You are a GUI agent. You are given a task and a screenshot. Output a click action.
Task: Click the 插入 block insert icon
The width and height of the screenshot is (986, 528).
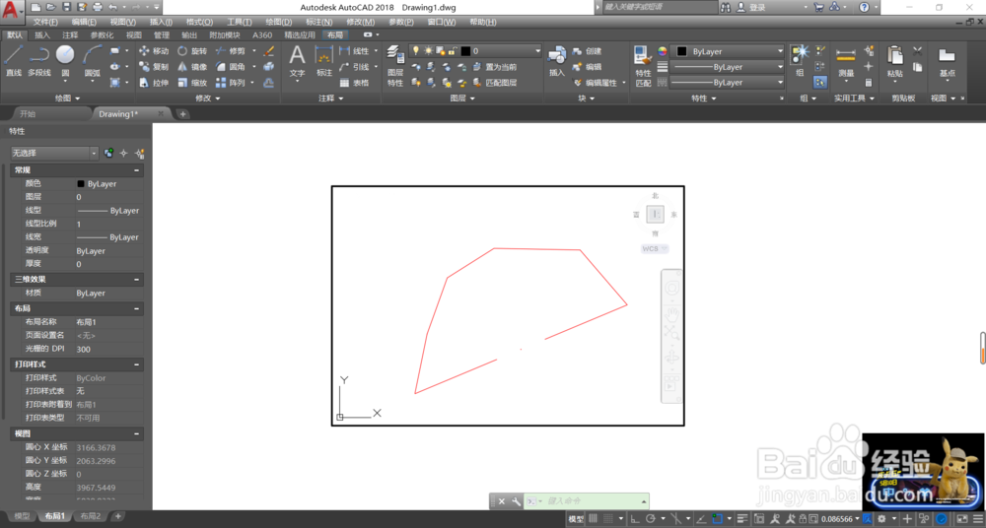(557, 61)
